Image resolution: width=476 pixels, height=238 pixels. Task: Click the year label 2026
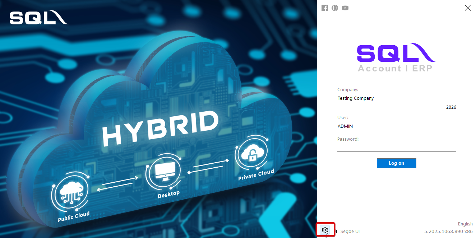[451, 107]
